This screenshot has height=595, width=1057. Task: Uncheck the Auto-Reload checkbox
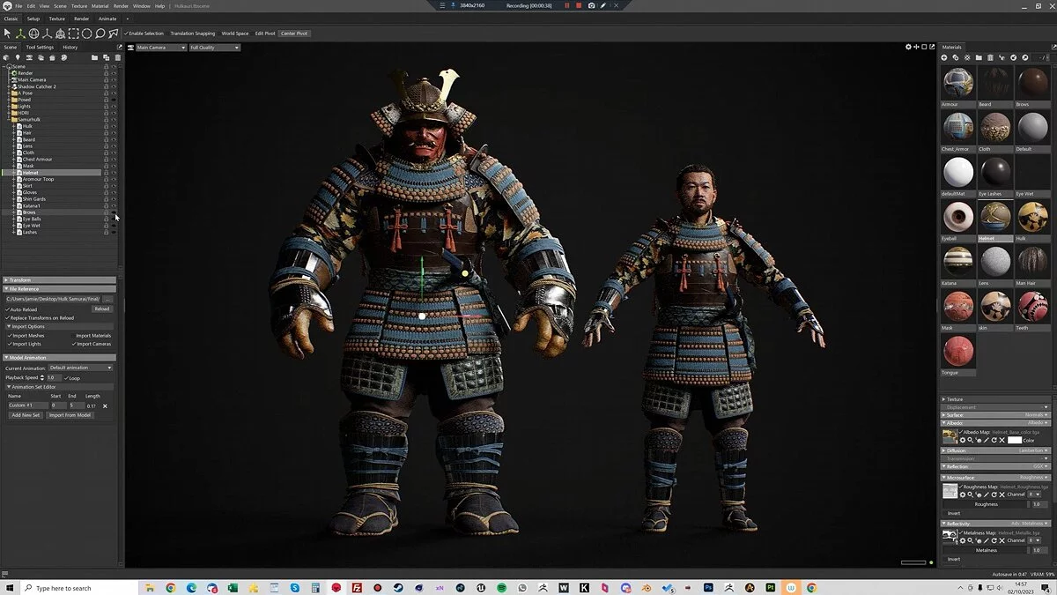[x=8, y=309]
